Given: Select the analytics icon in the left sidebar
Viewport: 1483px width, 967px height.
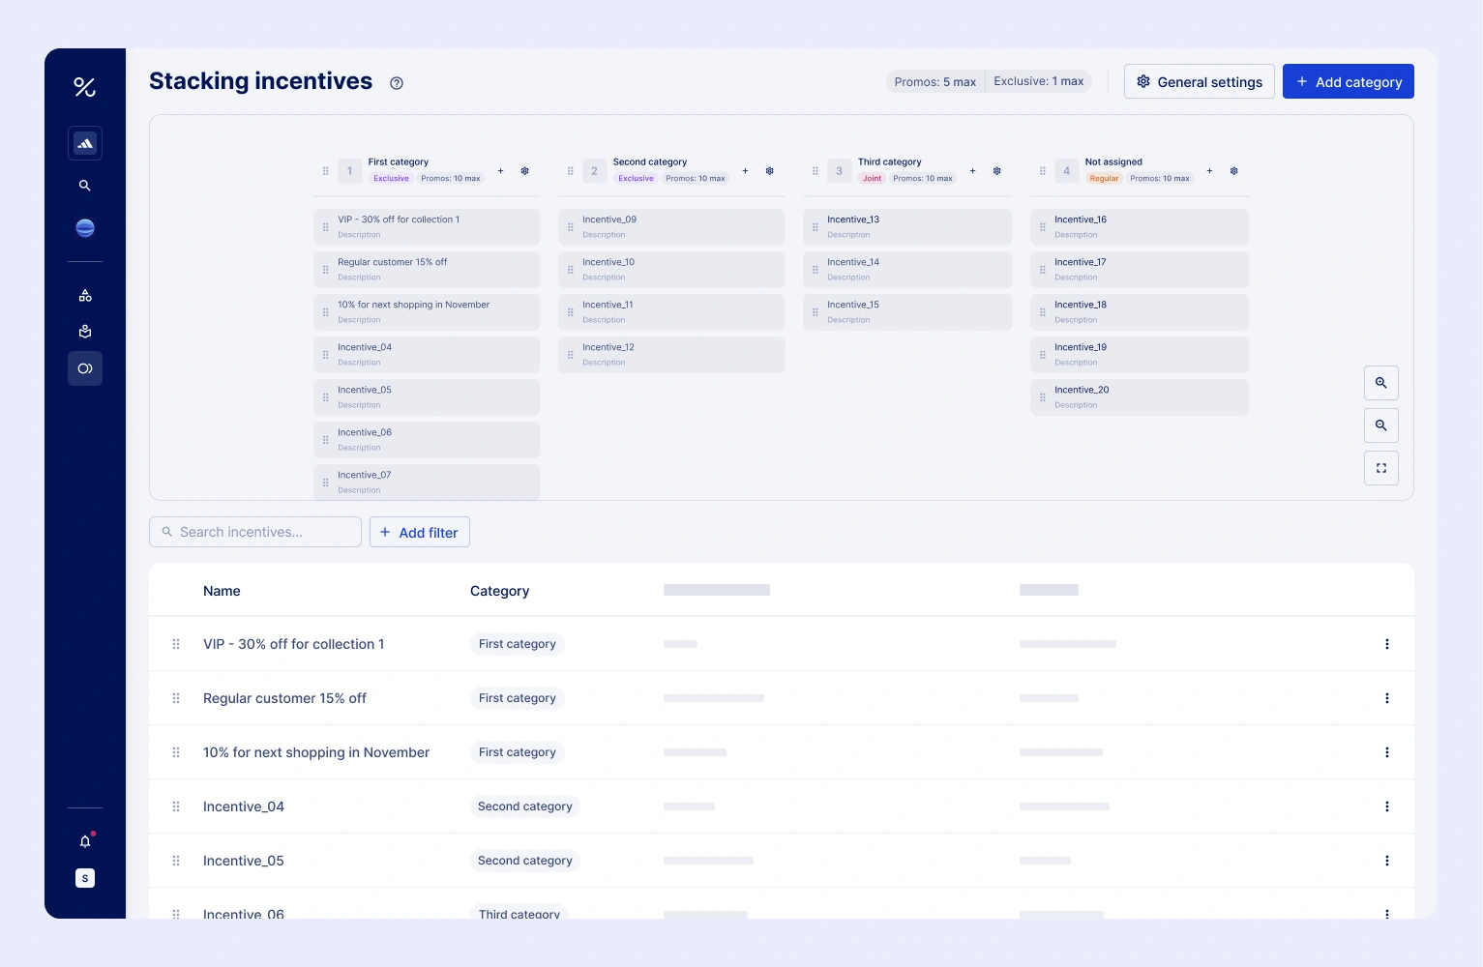Looking at the screenshot, I should point(85,143).
